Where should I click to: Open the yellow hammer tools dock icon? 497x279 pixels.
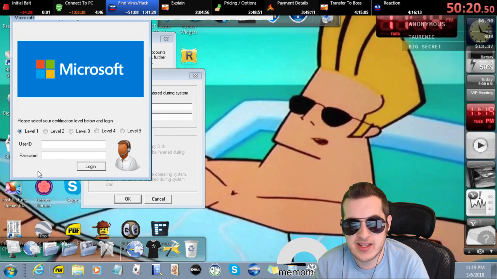172,249
